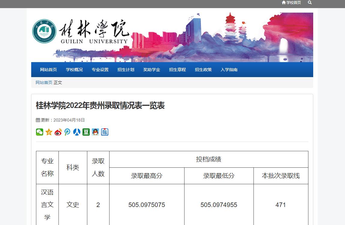Open the 招生政策 menu item
This screenshot has height=225, width=345.
click(203, 70)
